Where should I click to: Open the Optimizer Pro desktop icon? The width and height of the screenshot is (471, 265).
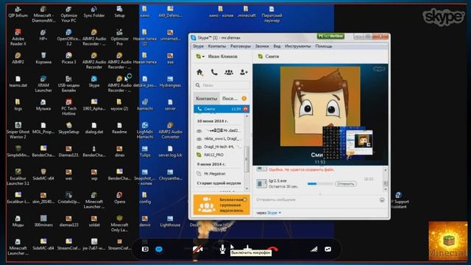click(x=119, y=38)
